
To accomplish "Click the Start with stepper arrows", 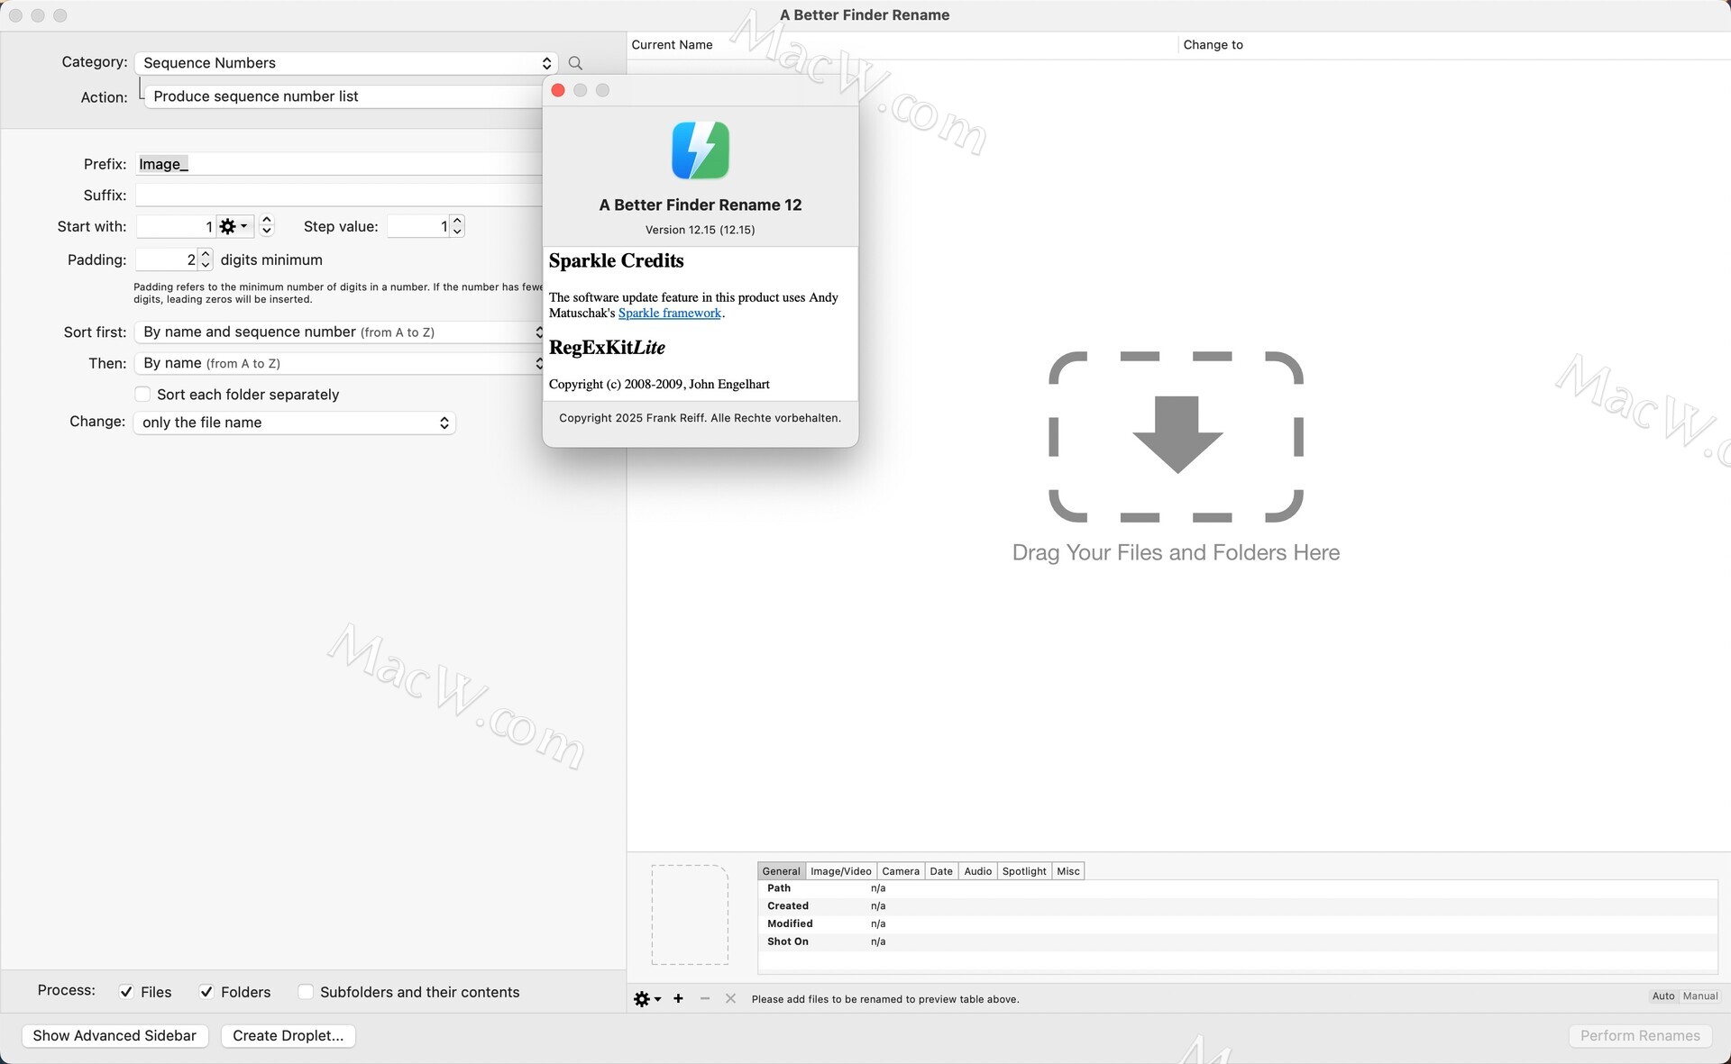I will point(266,226).
